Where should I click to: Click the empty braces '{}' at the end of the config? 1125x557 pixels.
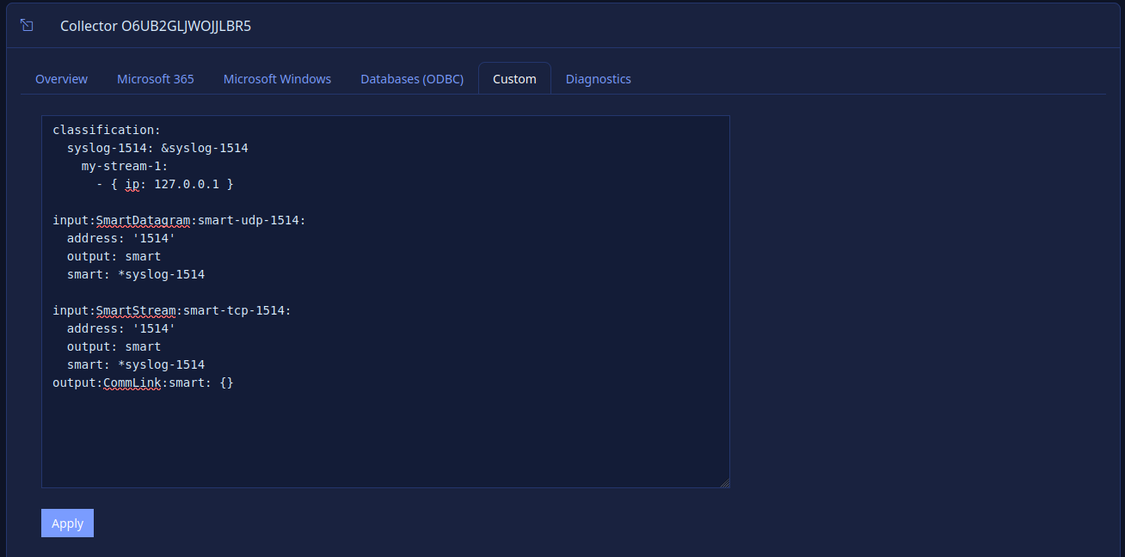click(226, 383)
